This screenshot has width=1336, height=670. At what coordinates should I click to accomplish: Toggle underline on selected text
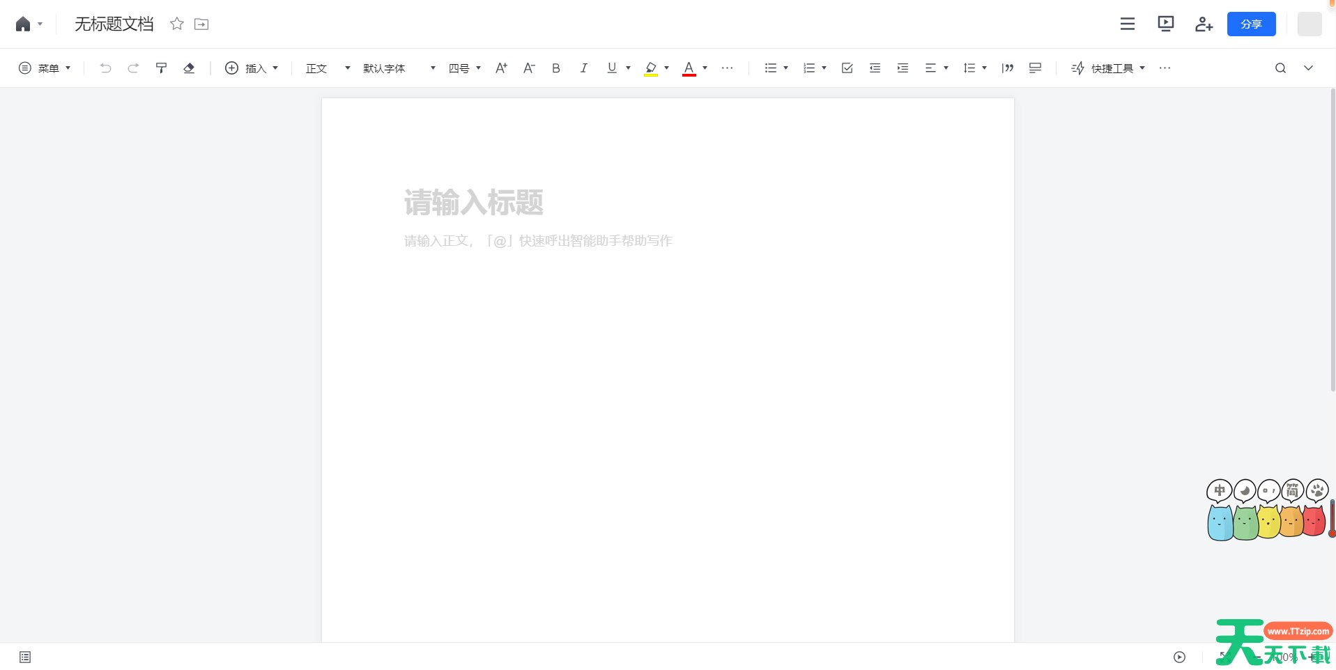point(611,68)
